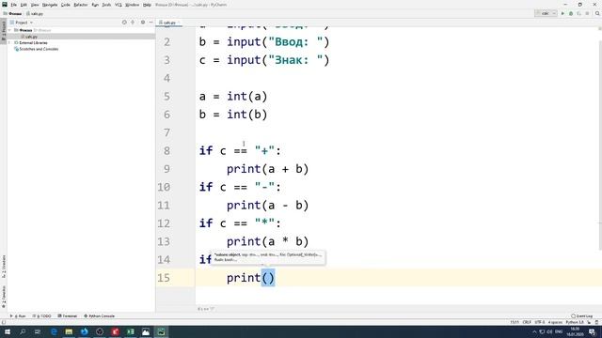Open Windows Start menu
602x338 pixels.
pos(8,331)
